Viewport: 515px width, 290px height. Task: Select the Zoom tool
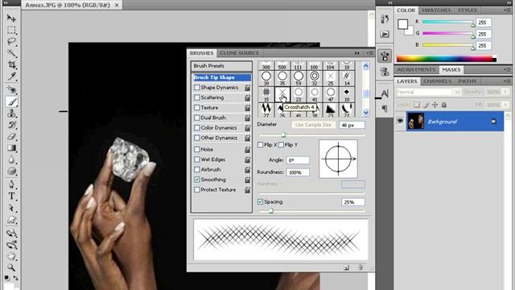click(11, 267)
